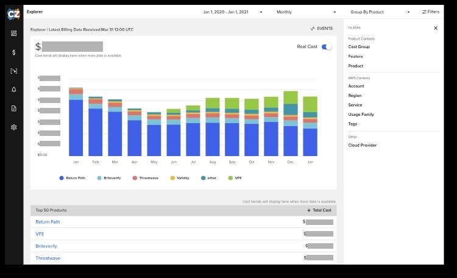
Task: Open the date range dropdown
Action: pyautogui.click(x=232, y=12)
